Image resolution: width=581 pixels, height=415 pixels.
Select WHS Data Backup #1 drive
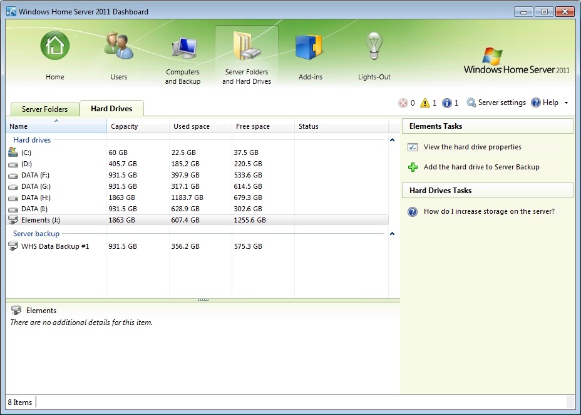point(55,246)
